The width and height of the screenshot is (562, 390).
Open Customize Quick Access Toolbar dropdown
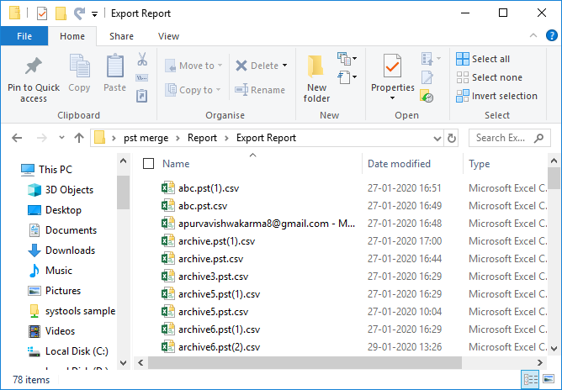click(x=94, y=14)
